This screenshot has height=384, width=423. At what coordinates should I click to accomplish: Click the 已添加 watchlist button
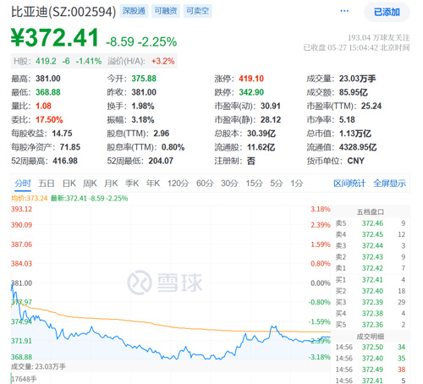point(387,12)
